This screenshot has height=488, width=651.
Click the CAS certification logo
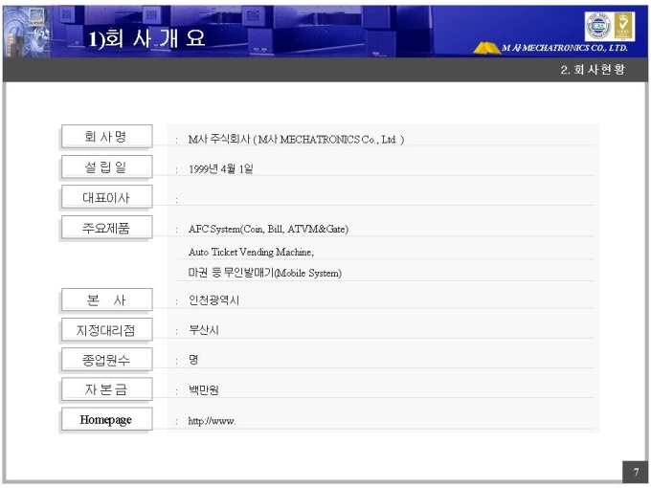coord(598,26)
